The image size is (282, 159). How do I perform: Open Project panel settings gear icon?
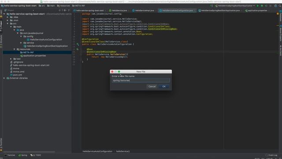pos(65,11)
